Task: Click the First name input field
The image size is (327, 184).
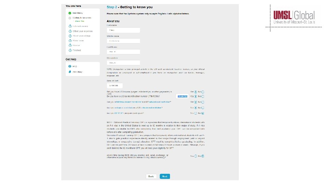Action: (x=123, y=30)
